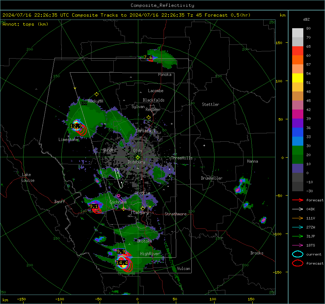The image size is (325, 304).
Task: Click the 18TS legend text
Action: (311, 245)
